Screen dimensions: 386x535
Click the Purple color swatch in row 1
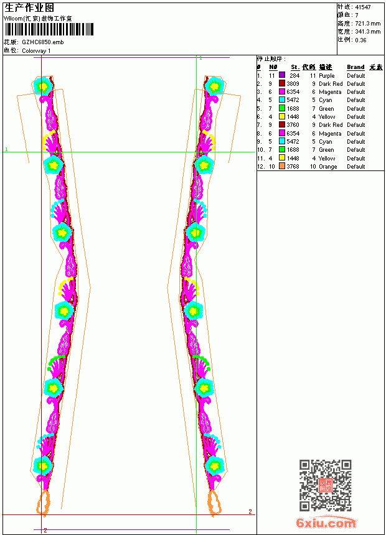(x=282, y=75)
